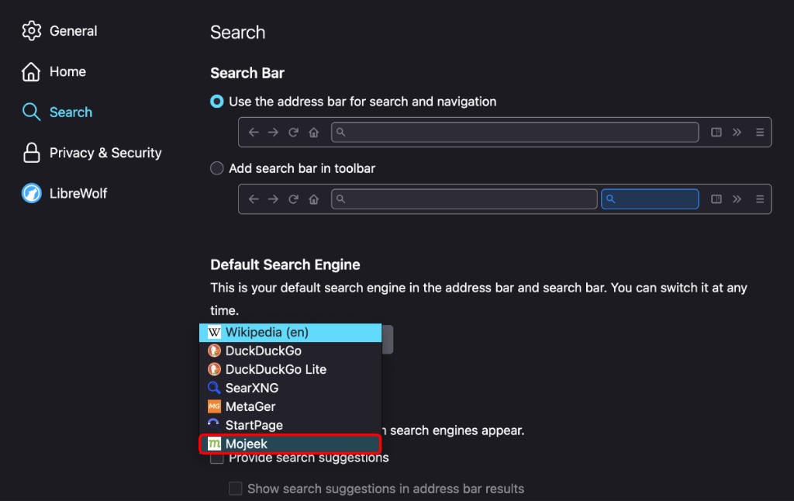Click the Wikipedia W icon
Screen dimensions: 794x501
[214, 332]
